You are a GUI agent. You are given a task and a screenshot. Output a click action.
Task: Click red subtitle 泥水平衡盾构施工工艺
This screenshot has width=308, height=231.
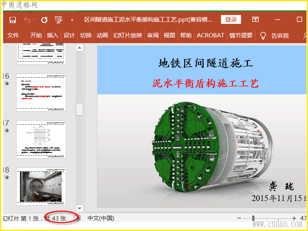(x=206, y=84)
